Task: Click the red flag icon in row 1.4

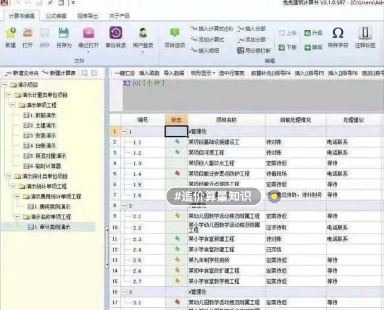Action: (177, 173)
